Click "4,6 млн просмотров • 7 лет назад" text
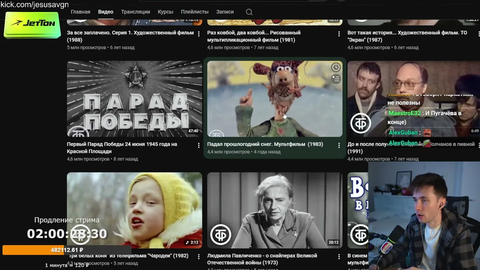Screen dimensions: 480x270 (243, 48)
